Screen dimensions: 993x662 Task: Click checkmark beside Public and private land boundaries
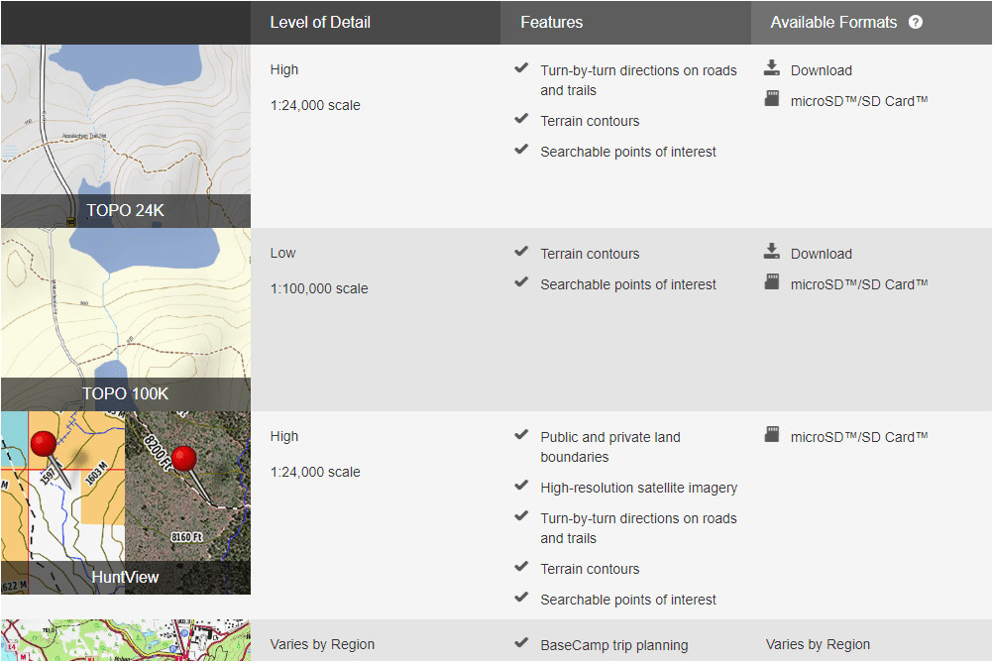click(x=521, y=435)
